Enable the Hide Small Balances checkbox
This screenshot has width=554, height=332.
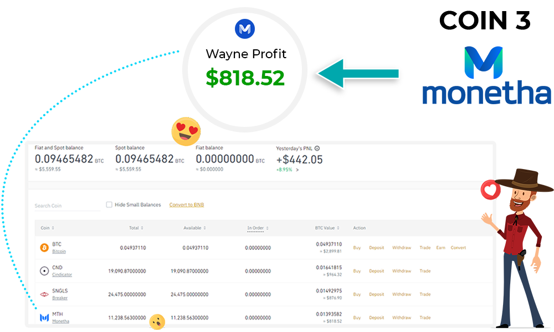(109, 205)
